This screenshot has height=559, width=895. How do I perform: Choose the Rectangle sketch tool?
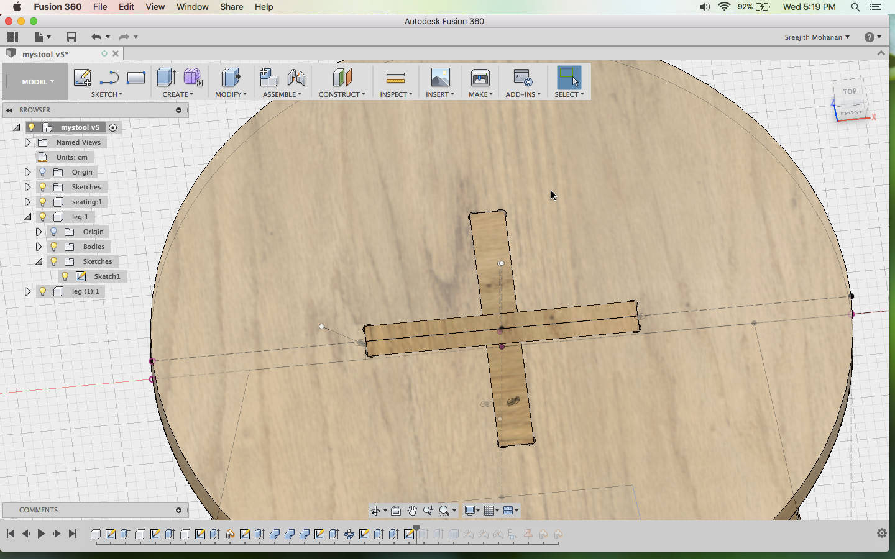coord(135,78)
